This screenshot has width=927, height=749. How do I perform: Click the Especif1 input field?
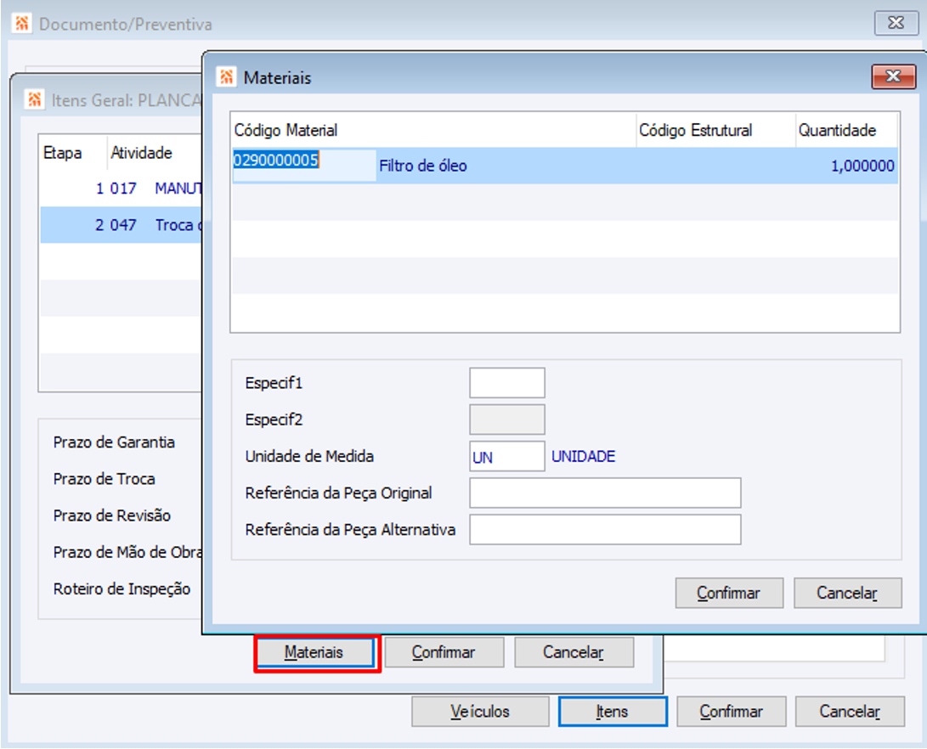click(x=506, y=383)
